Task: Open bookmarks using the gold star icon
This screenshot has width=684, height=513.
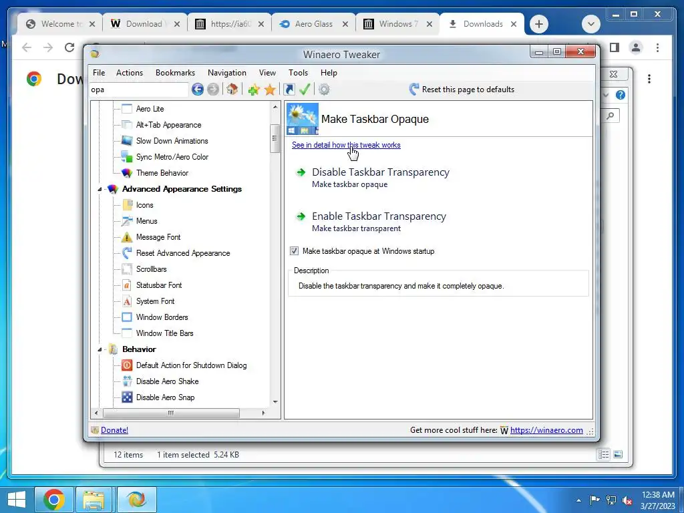Action: coord(270,90)
